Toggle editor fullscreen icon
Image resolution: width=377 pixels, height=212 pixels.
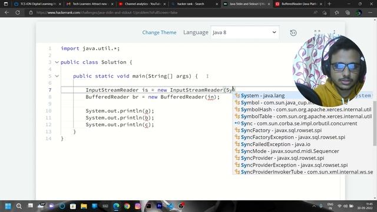317,32
